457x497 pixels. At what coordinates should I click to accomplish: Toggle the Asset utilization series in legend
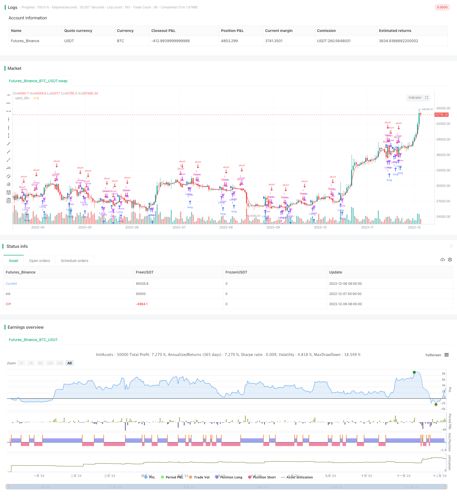point(297,477)
